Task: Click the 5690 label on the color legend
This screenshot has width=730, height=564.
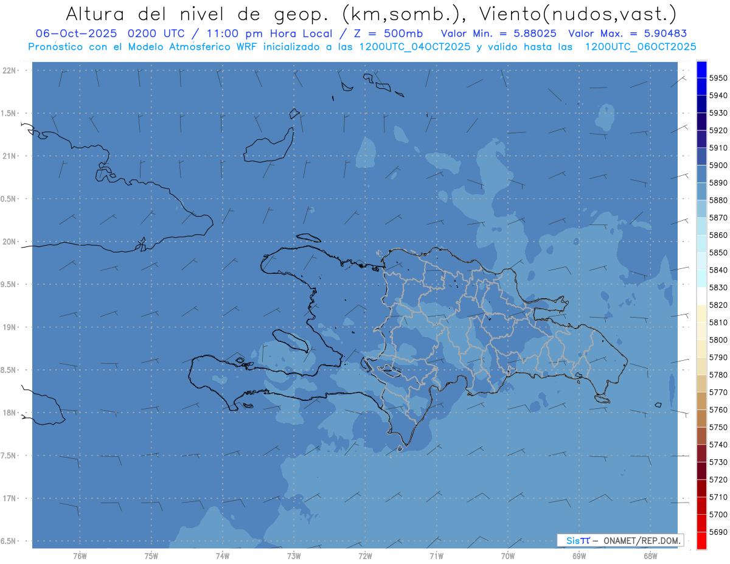Action: (x=718, y=532)
